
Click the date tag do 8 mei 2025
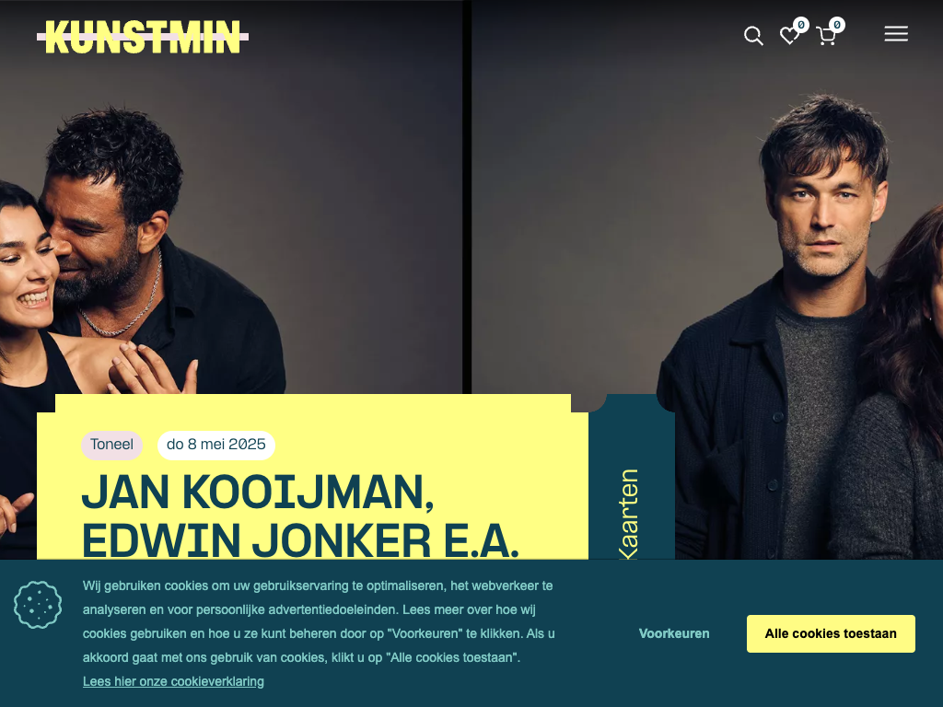pos(215,445)
